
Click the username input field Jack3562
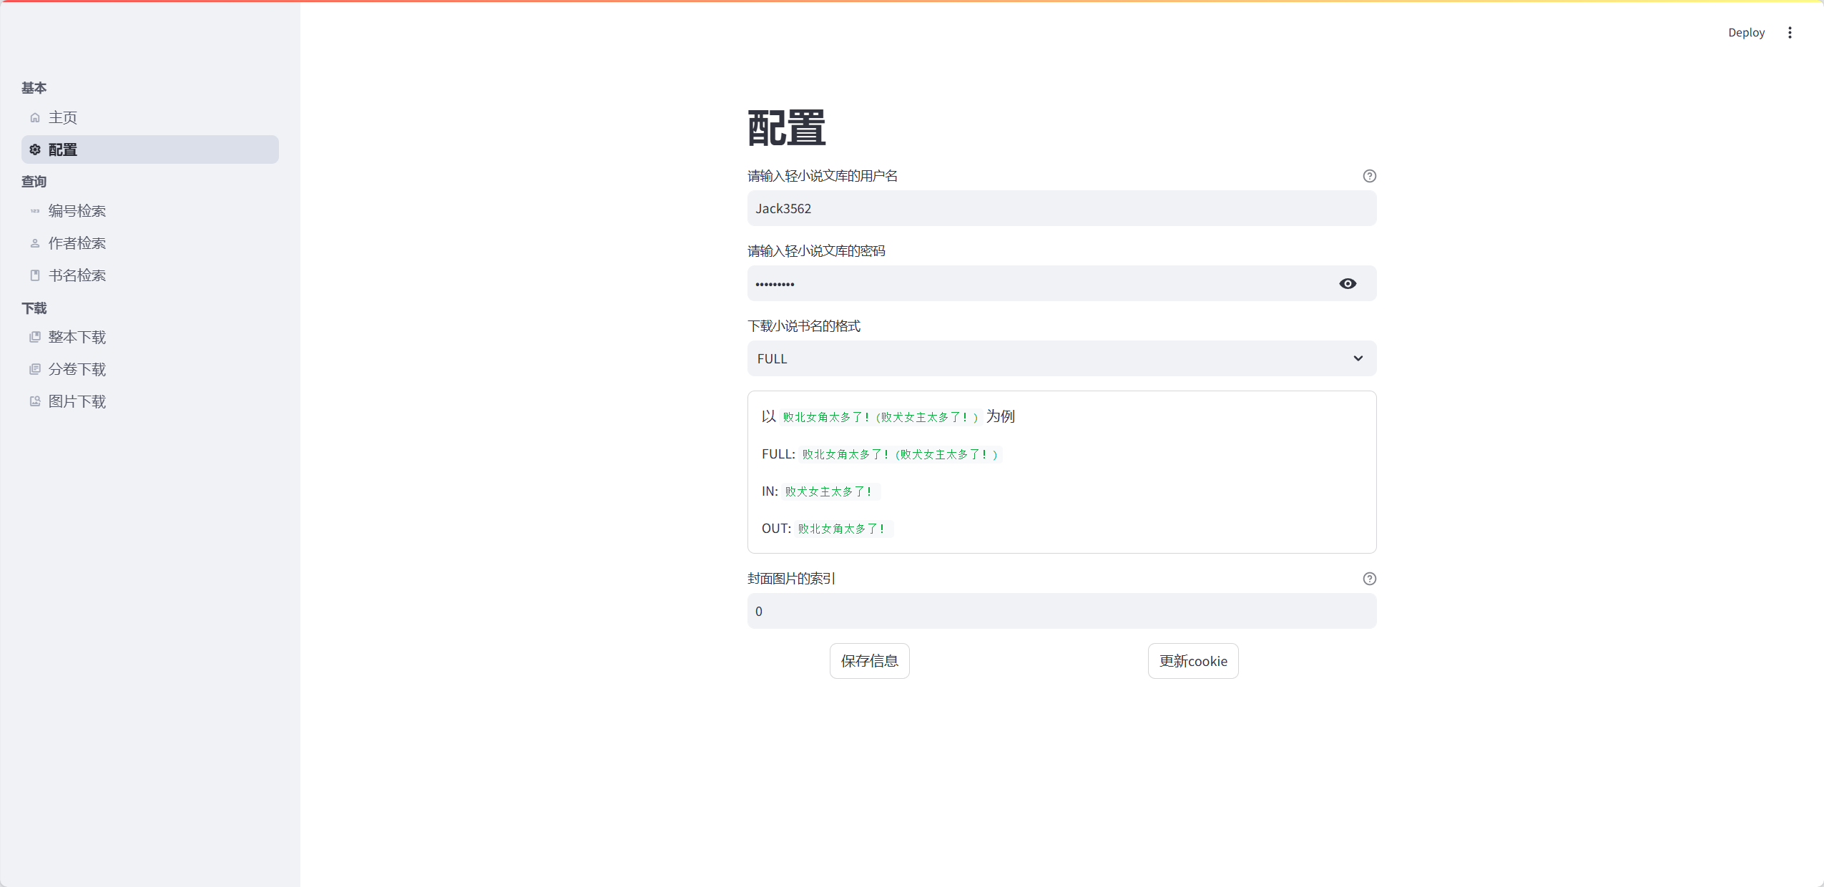coord(1061,208)
